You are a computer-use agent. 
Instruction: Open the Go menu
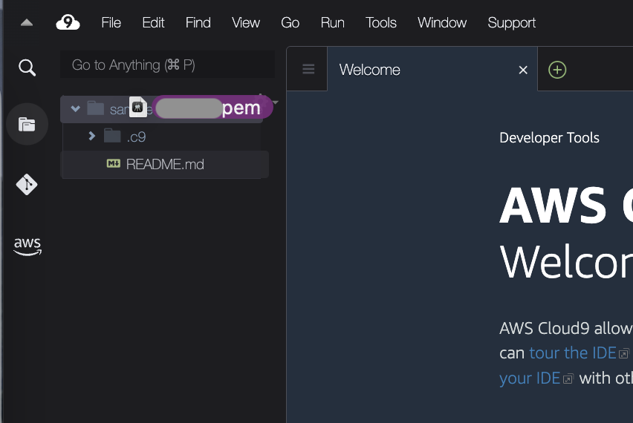pos(290,22)
